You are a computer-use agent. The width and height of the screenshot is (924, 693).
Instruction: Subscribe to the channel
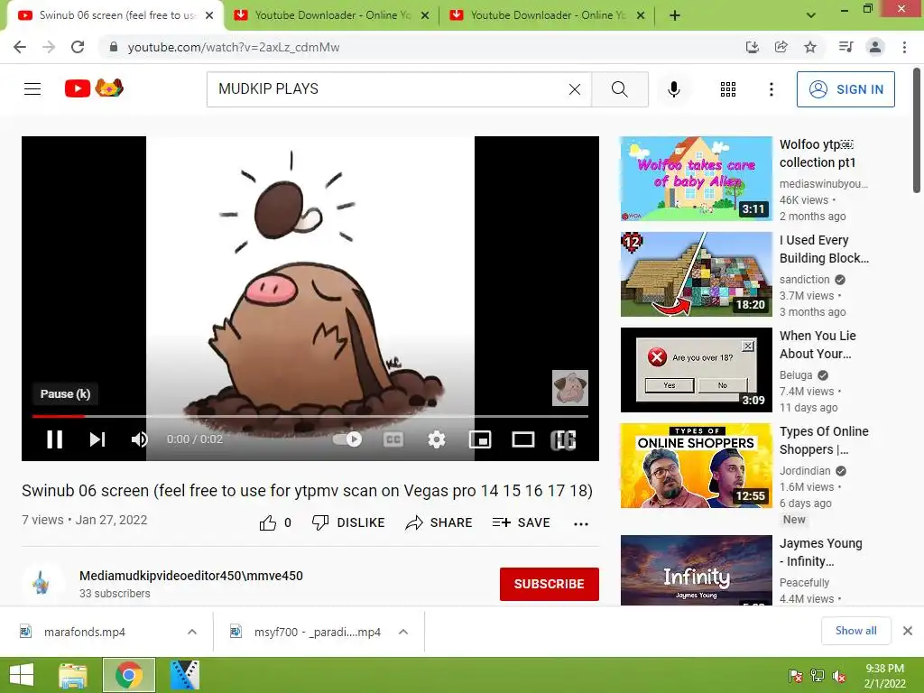pos(550,584)
